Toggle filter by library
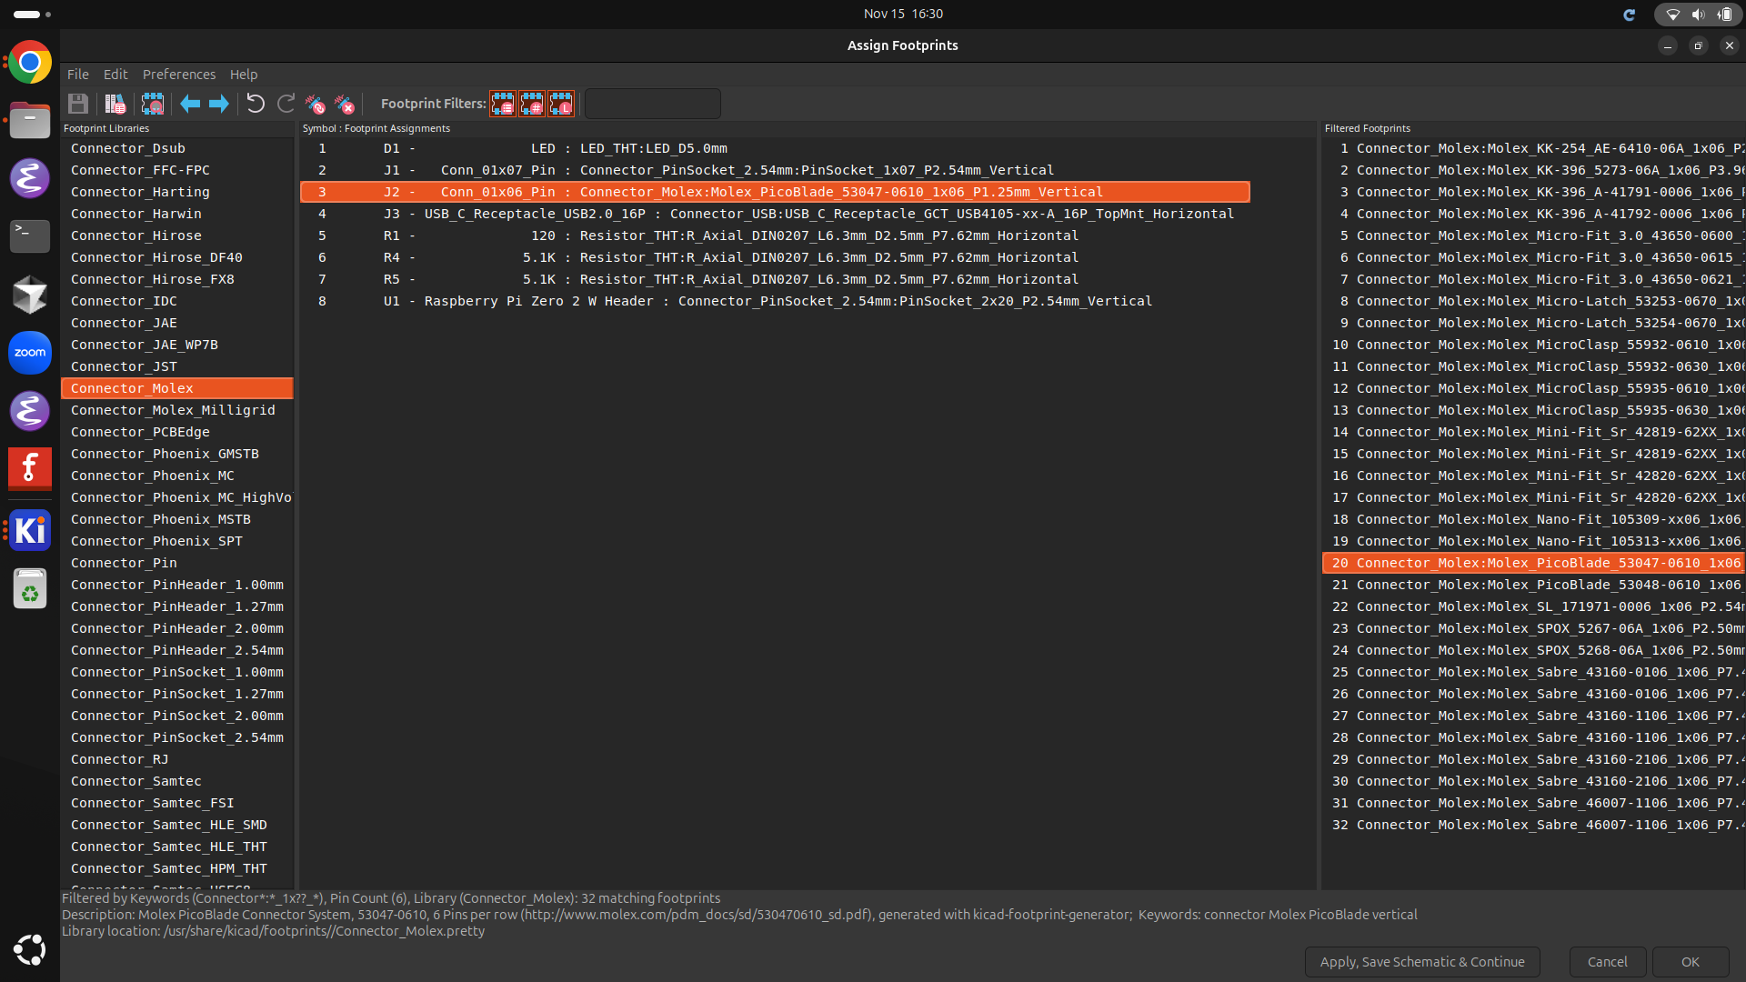 click(561, 104)
